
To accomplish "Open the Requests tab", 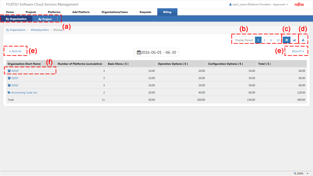I will click(x=145, y=12).
